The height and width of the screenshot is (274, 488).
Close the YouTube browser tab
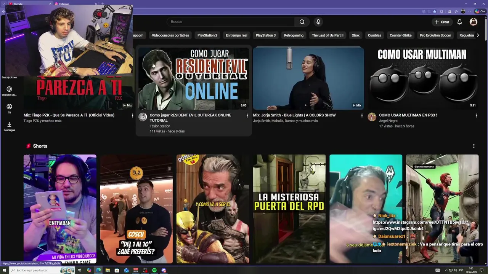point(50,4)
